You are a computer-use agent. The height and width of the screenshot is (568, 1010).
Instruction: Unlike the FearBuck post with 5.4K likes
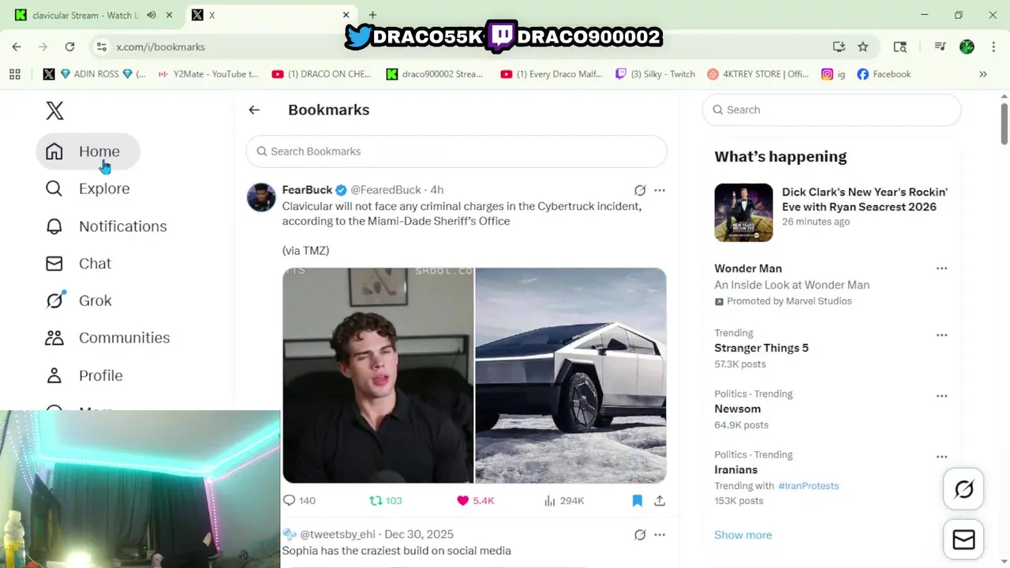pos(463,501)
